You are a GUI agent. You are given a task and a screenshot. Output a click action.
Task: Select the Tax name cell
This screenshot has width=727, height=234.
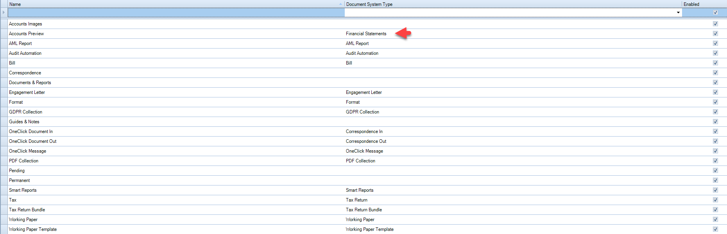tap(176, 200)
